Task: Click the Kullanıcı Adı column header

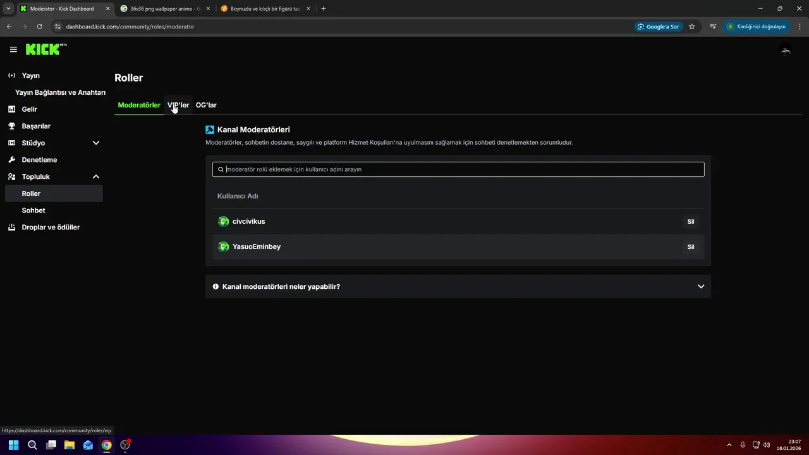Action: [x=238, y=196]
